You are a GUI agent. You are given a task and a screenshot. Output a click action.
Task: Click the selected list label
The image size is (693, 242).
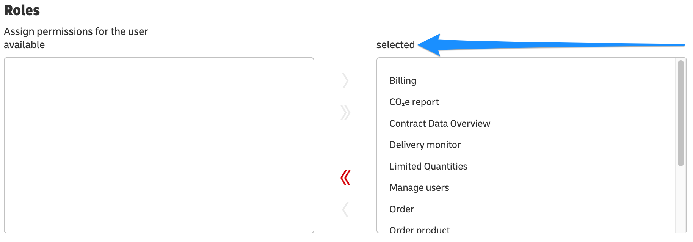coord(395,45)
